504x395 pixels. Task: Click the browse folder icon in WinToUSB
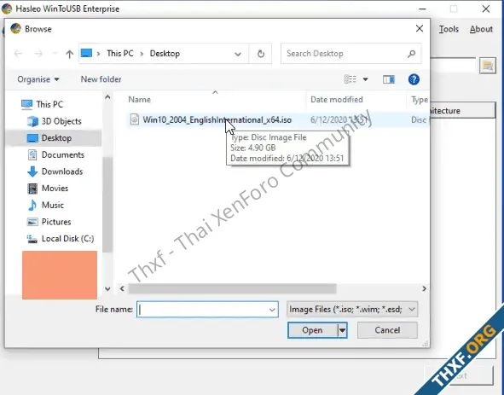[488, 66]
